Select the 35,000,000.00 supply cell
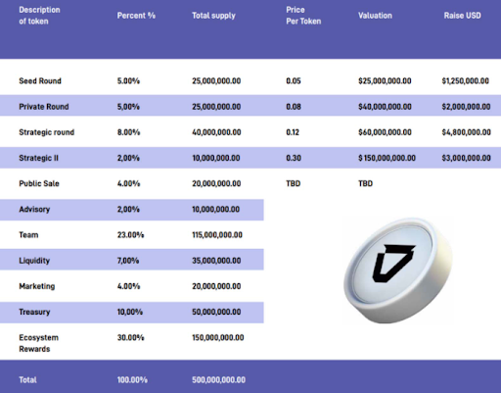This screenshot has width=501, height=393. pyautogui.click(x=216, y=261)
